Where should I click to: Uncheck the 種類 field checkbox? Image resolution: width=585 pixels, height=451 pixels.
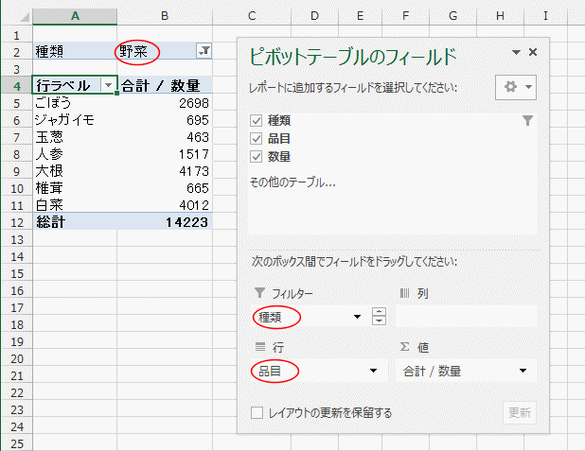(256, 121)
